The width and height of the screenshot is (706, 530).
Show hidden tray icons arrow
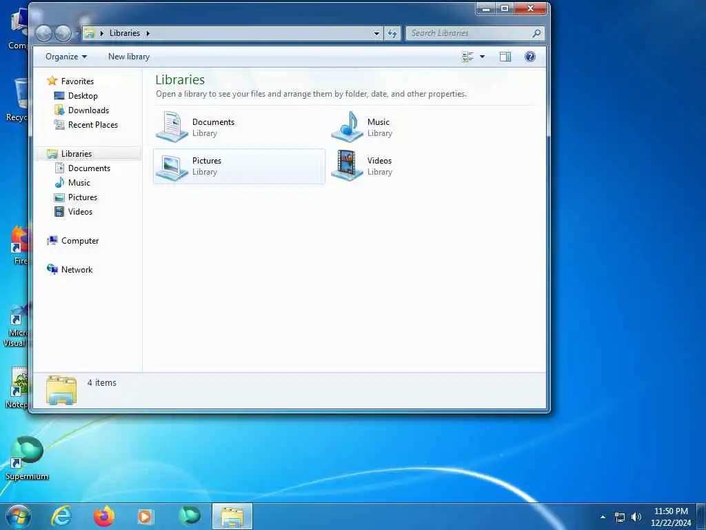point(603,517)
